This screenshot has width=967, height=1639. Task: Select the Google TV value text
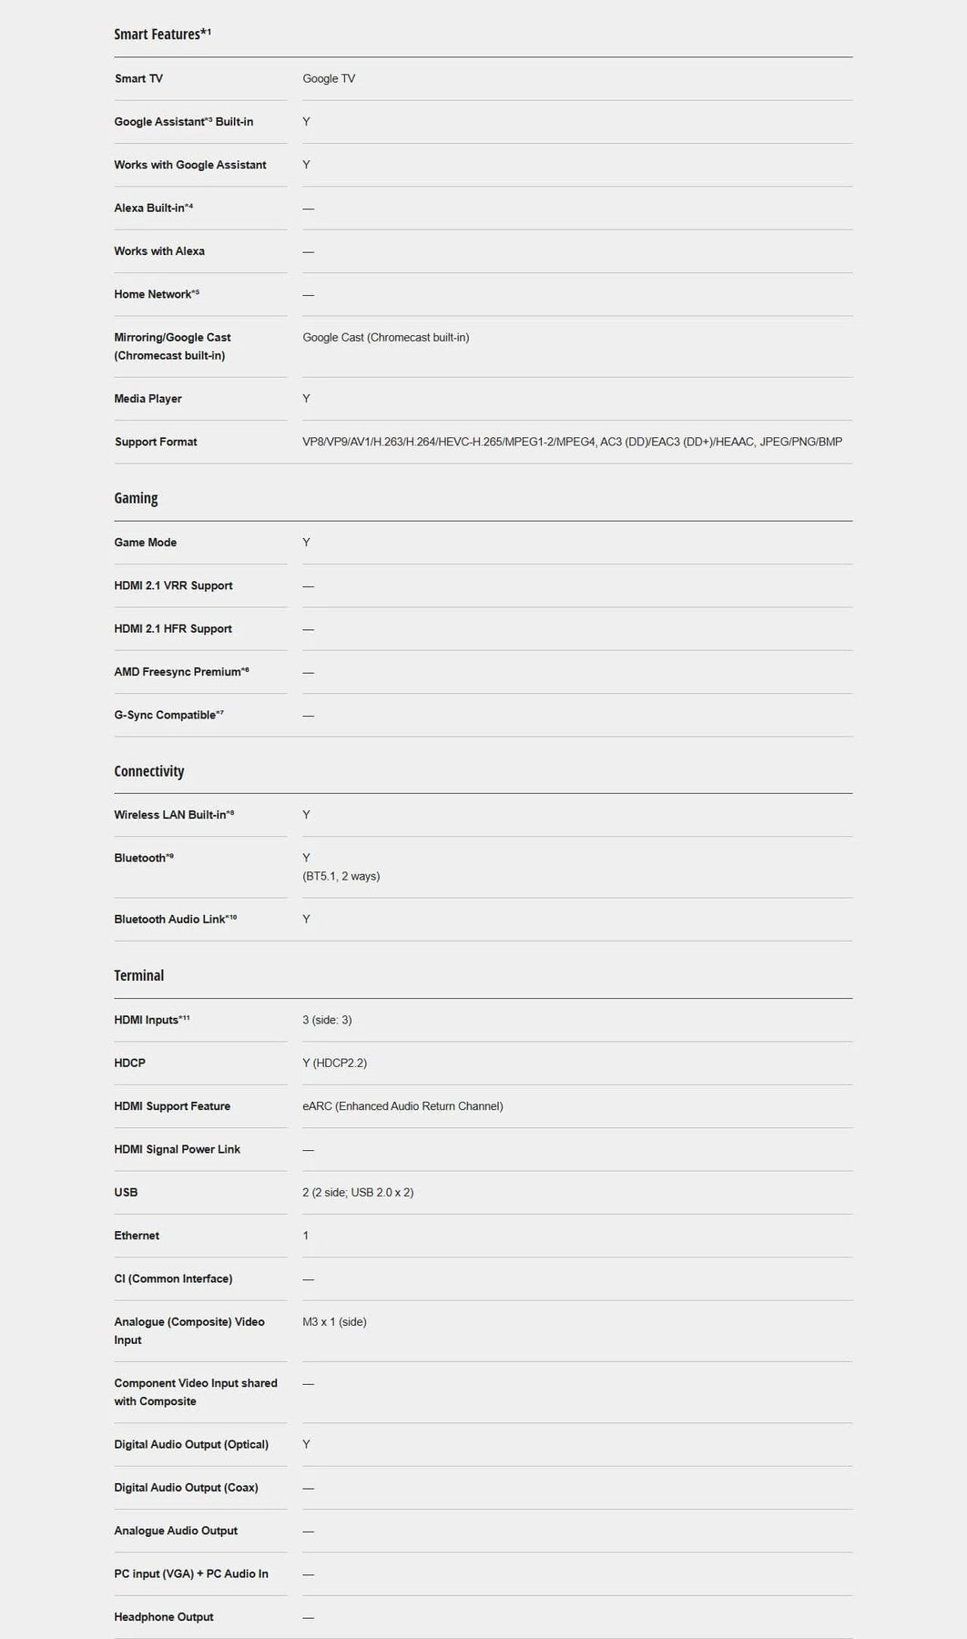coord(329,79)
